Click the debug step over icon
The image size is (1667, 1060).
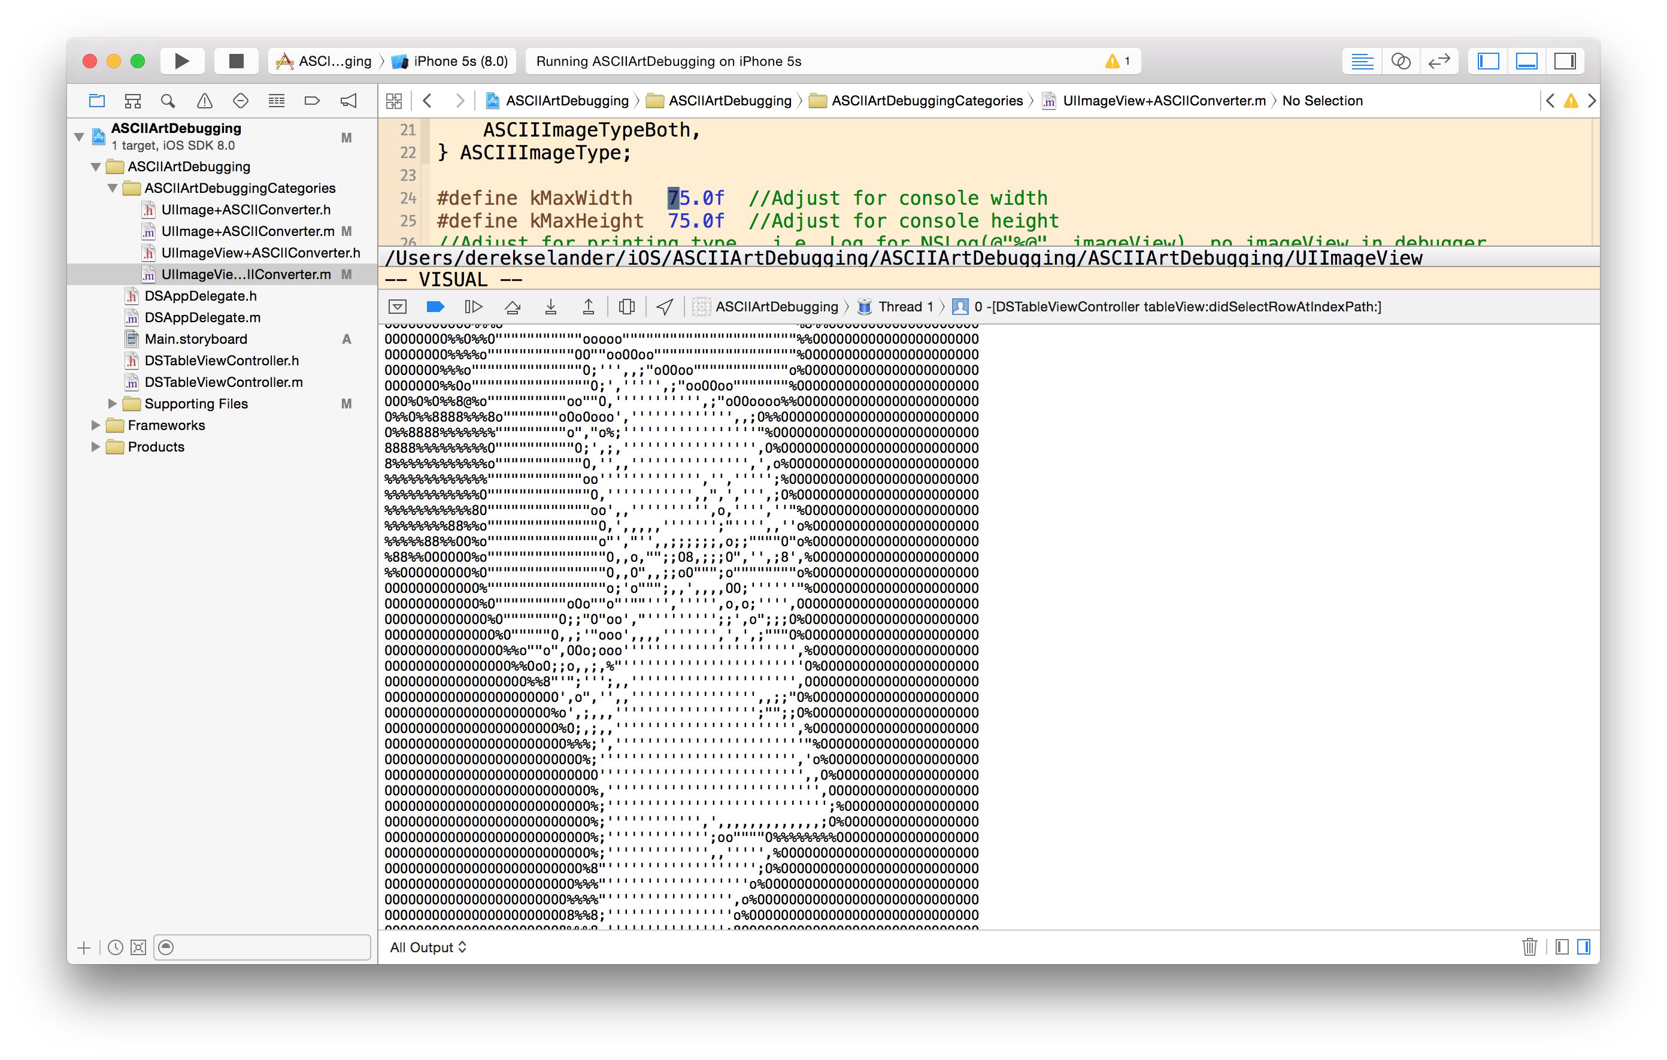[513, 307]
